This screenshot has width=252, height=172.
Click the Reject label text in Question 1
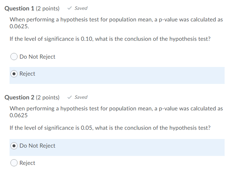(x=27, y=74)
